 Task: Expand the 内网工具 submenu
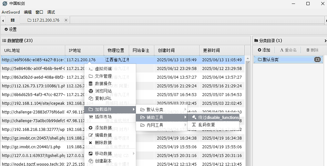[x=162, y=125]
